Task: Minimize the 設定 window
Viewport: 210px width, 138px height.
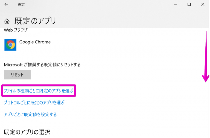Action: point(175,4)
